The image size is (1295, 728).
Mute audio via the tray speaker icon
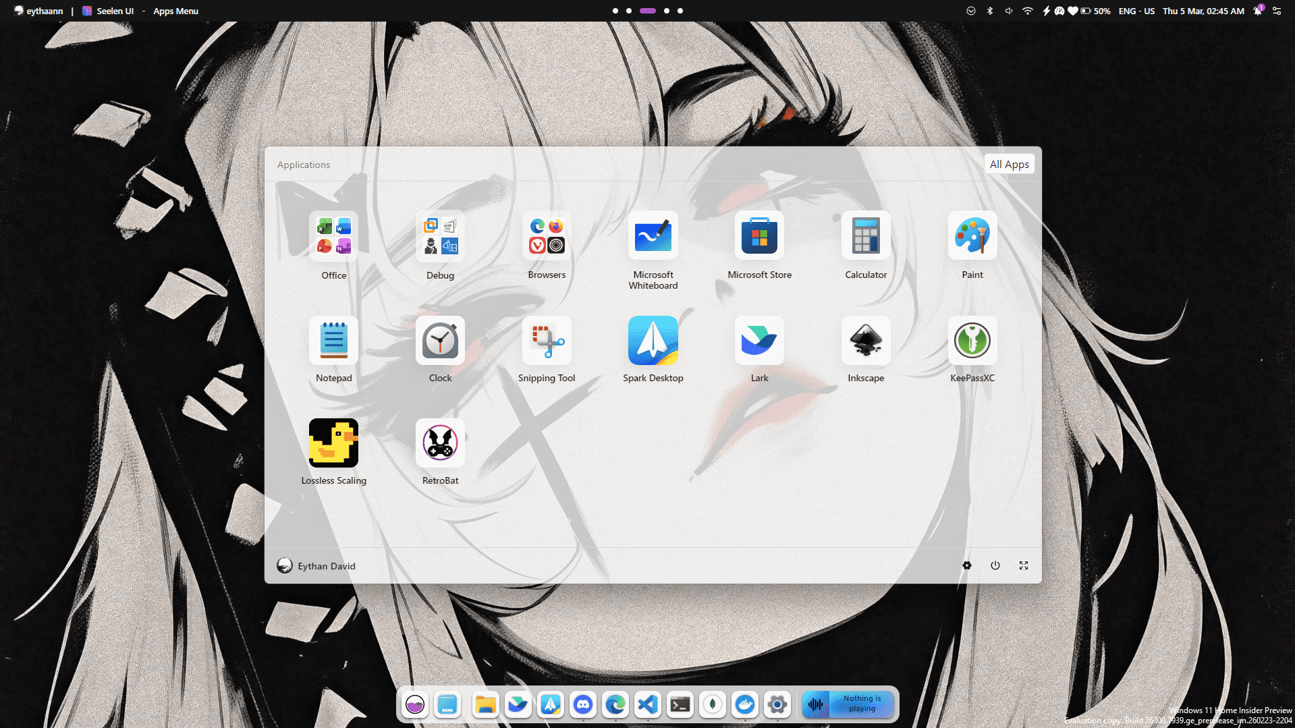[1008, 11]
